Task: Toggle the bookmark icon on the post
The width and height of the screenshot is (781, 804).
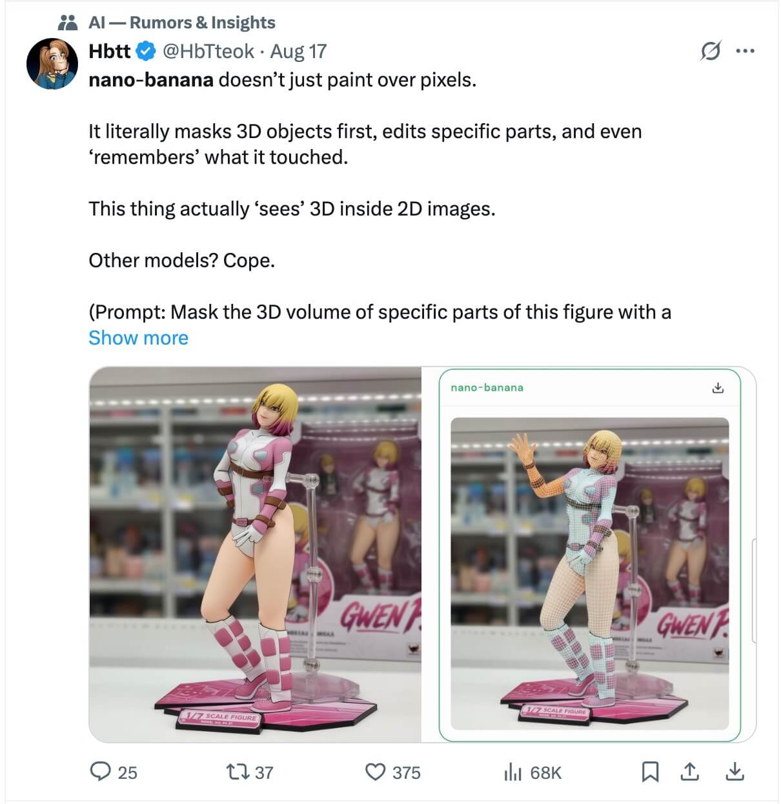Action: click(650, 772)
